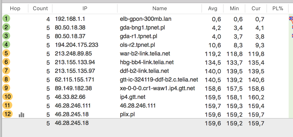Sort by the Avg column header
Image resolution: width=293 pixels, height=137 pixels.
point(213,9)
